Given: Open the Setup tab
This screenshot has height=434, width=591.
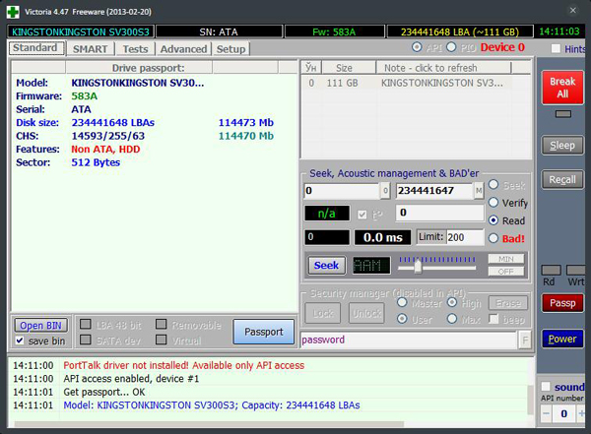Looking at the screenshot, I should point(230,49).
